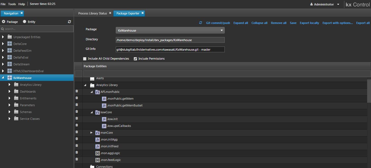This screenshot has height=168, width=371.
Task: Collapse KxWarehouse tree node
Action: coord(3,78)
